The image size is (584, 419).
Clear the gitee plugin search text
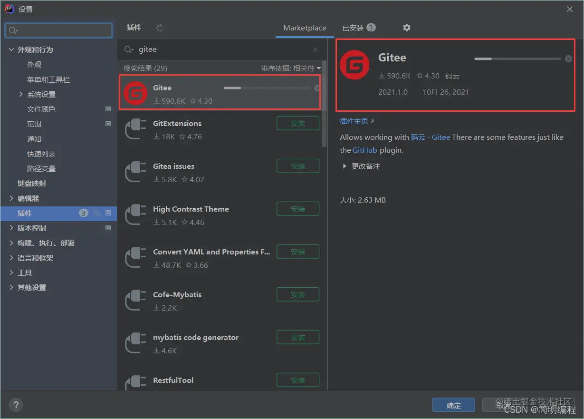[x=316, y=49]
